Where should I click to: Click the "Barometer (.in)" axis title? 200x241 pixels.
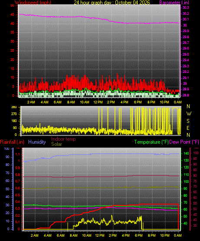pos(174,3)
